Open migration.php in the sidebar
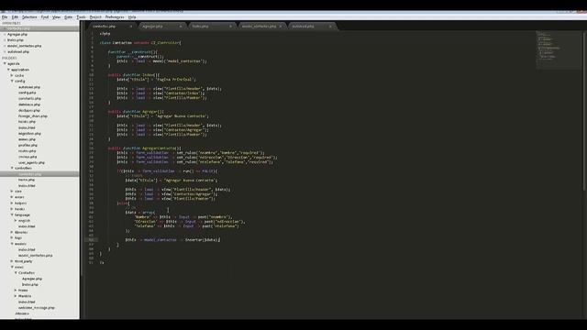 point(29,134)
